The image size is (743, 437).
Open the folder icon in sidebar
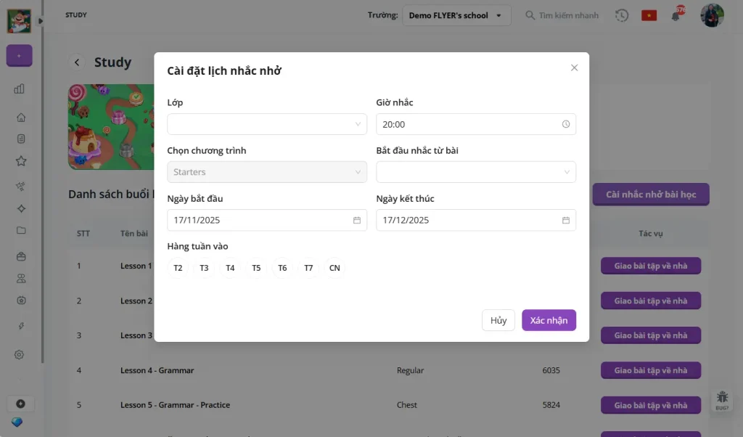20,231
